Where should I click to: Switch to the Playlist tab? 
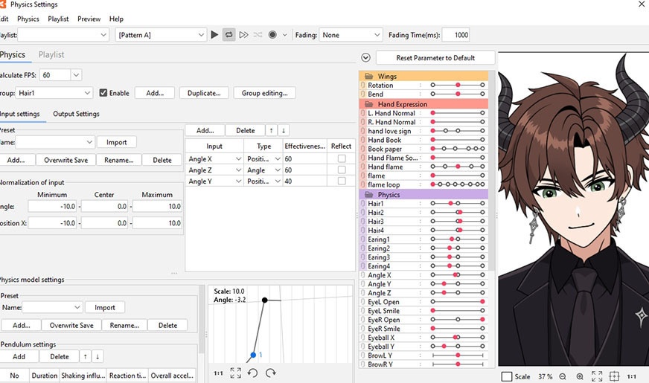[x=51, y=54]
